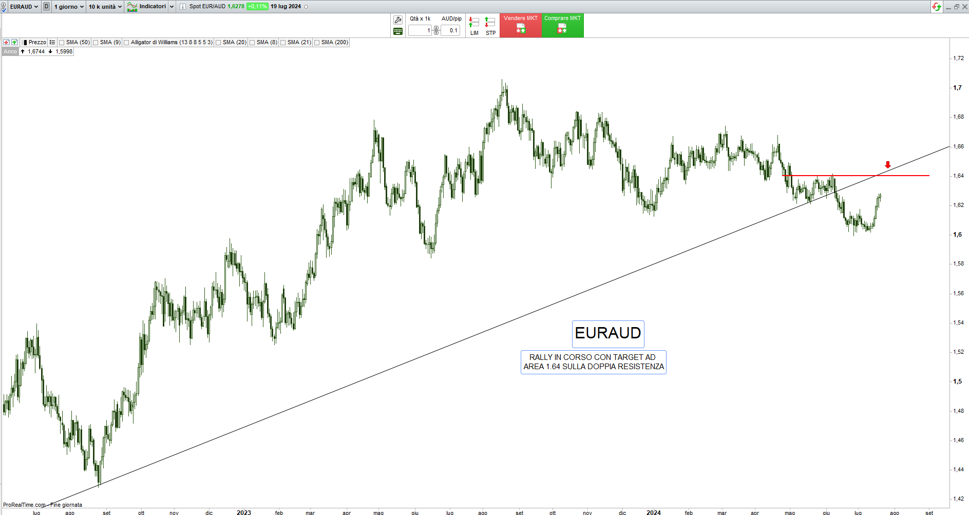Click the yearly low value 1,5998

point(64,51)
